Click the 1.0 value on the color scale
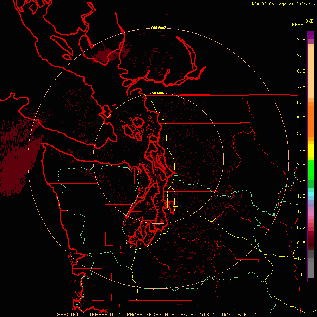 point(301,212)
